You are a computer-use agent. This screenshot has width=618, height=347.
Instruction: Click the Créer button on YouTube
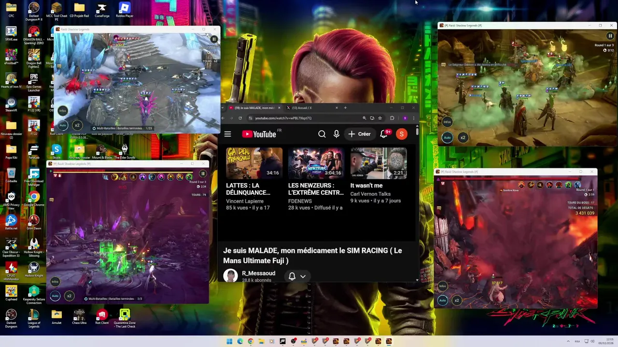(x=360, y=134)
